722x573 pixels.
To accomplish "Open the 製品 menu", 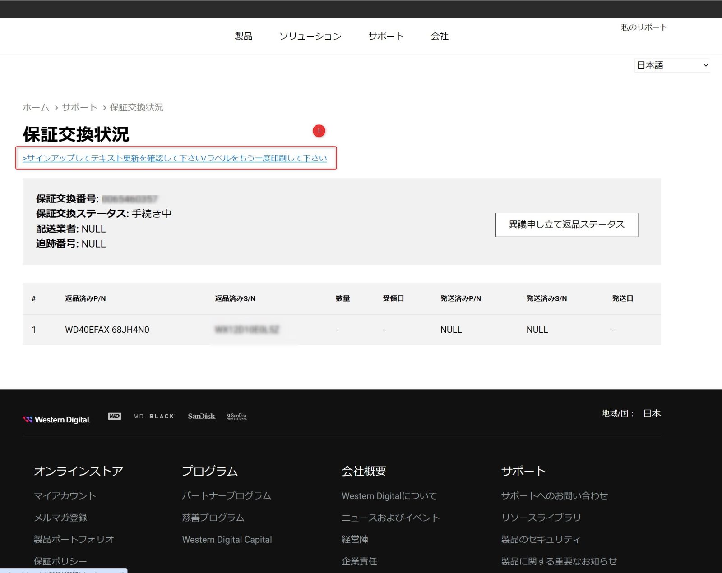I will coord(243,36).
